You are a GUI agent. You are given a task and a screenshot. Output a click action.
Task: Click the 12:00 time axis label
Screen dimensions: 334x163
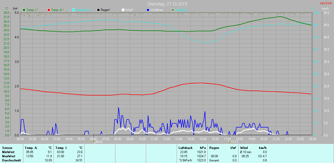click(x=166, y=139)
